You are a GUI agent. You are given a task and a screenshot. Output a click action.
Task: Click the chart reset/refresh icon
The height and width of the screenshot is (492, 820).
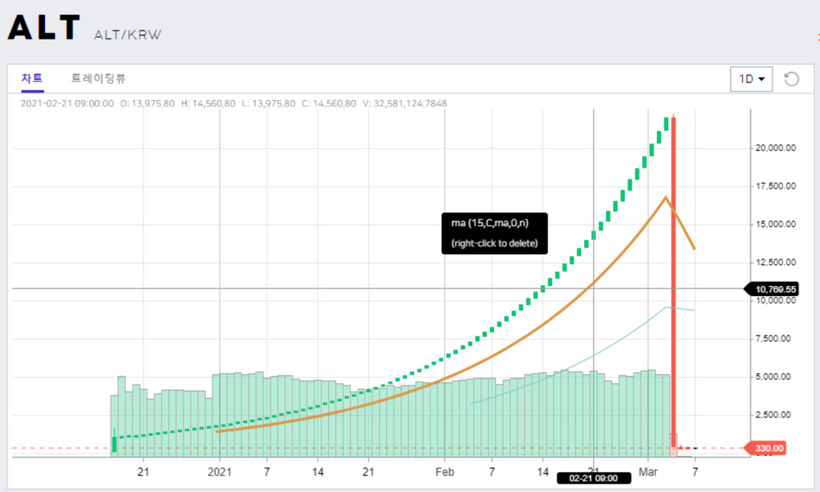pyautogui.click(x=791, y=79)
